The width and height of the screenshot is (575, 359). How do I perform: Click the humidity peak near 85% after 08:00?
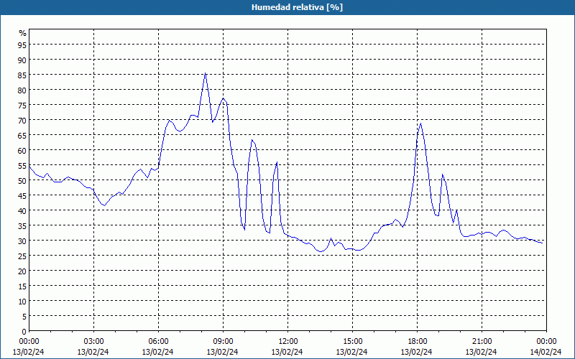[x=205, y=73]
